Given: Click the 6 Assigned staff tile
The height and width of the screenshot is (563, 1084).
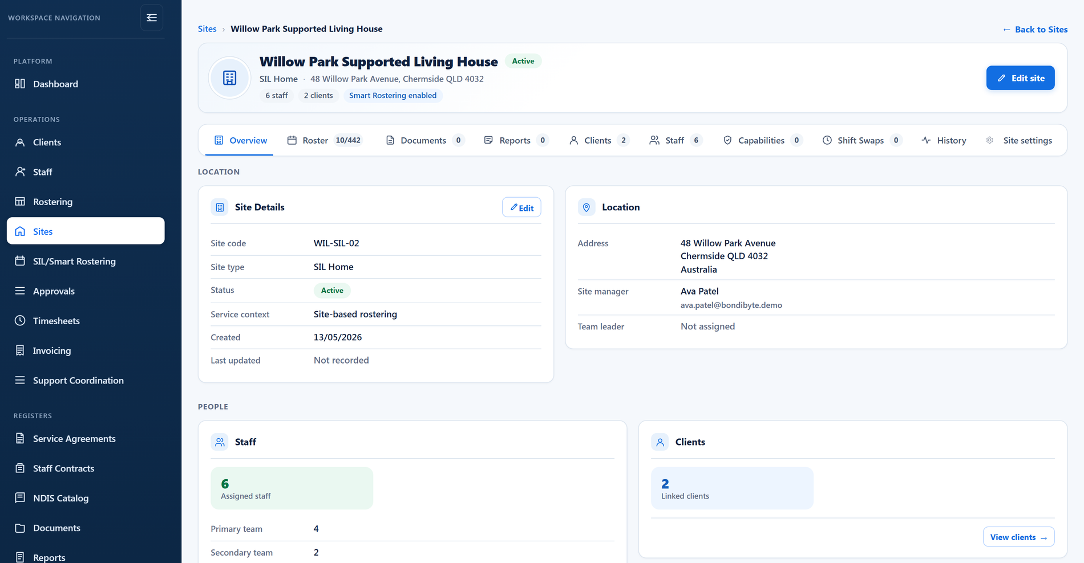Looking at the screenshot, I should coord(292,488).
